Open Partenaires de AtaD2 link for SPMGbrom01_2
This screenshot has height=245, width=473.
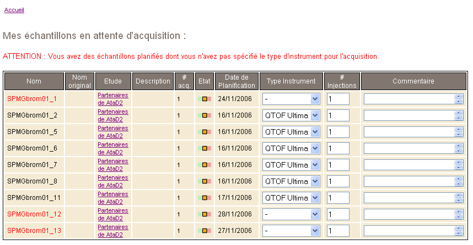pyautogui.click(x=112, y=115)
